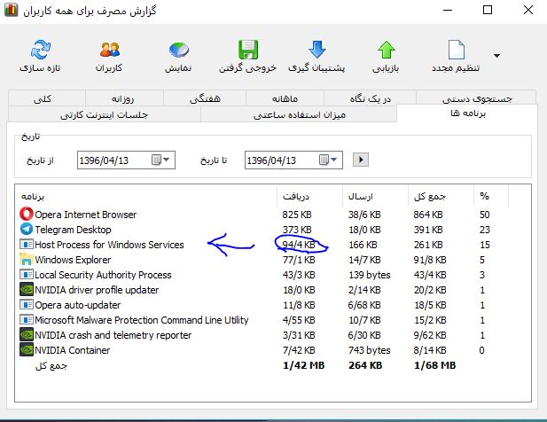Select 'Microsoft Malware Protection Command Line Utility' text
This screenshot has height=422, width=547.
142,320
